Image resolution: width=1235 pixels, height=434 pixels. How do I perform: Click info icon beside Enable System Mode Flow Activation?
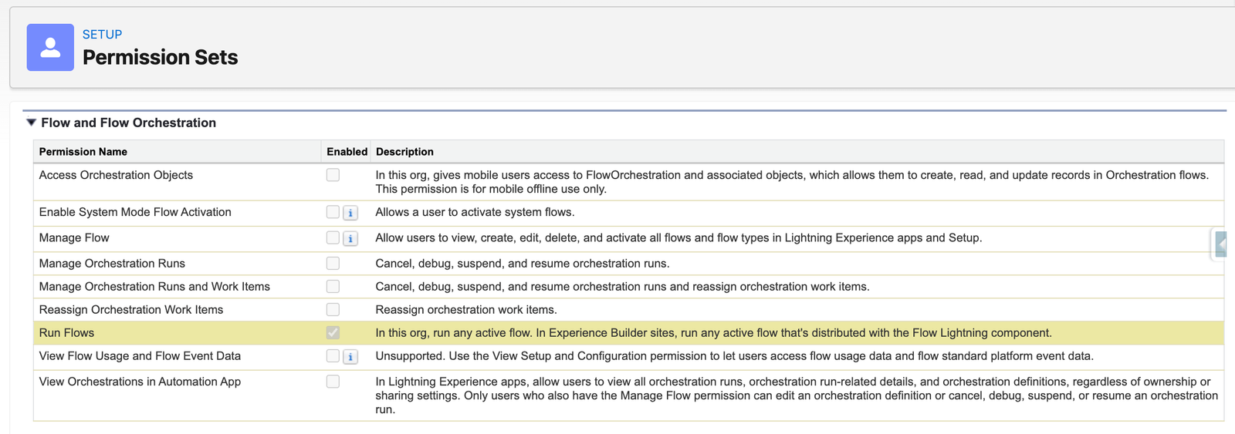[350, 213]
